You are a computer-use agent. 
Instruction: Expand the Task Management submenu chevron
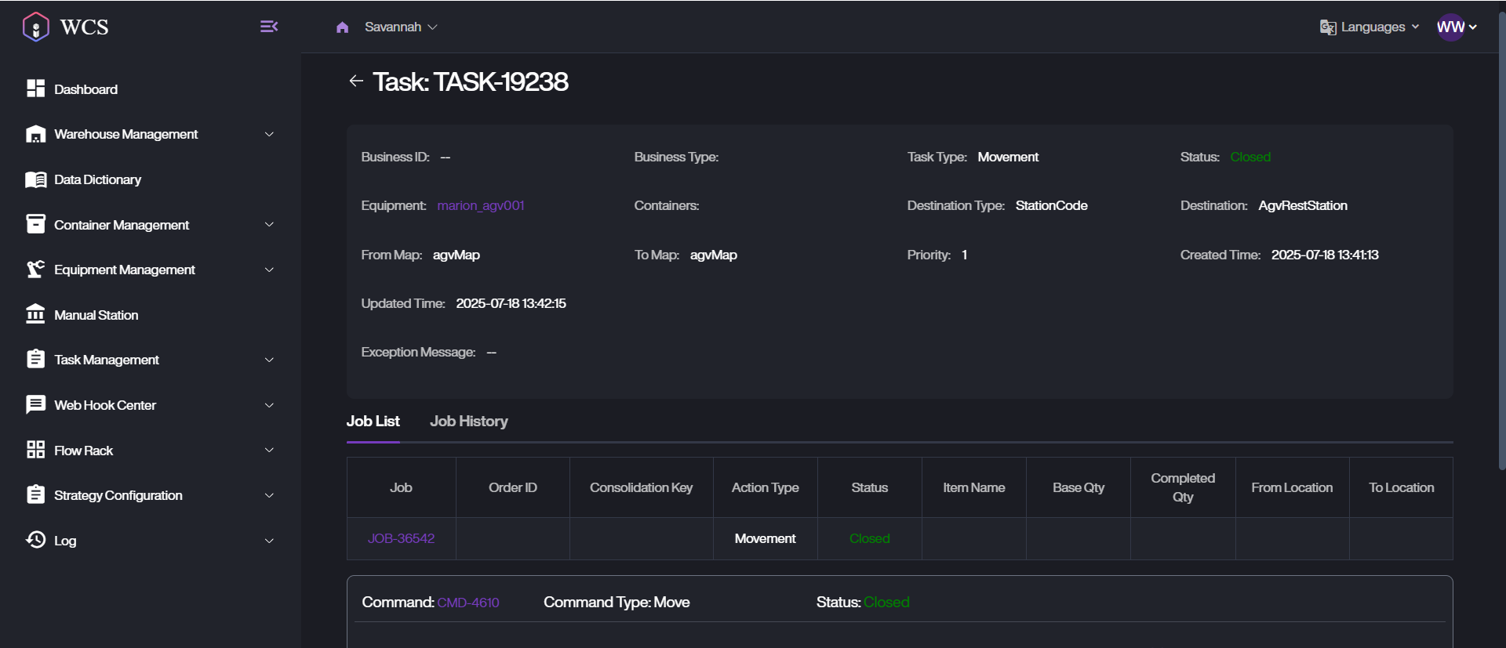click(269, 360)
